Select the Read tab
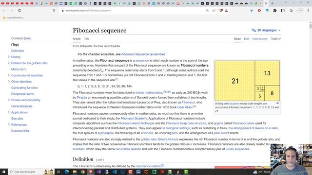Viewport: 312px width, 175px height. pyautogui.click(x=237, y=39)
